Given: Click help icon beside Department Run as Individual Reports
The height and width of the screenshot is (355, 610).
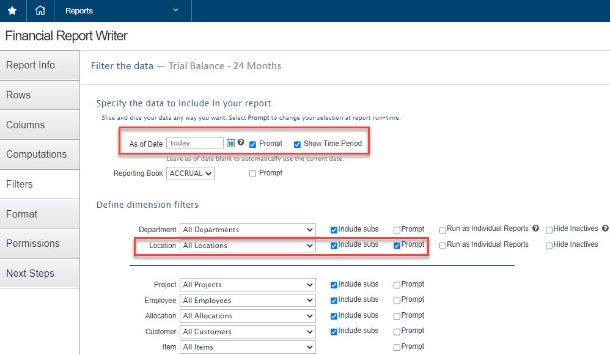Looking at the screenshot, I should click(x=535, y=229).
